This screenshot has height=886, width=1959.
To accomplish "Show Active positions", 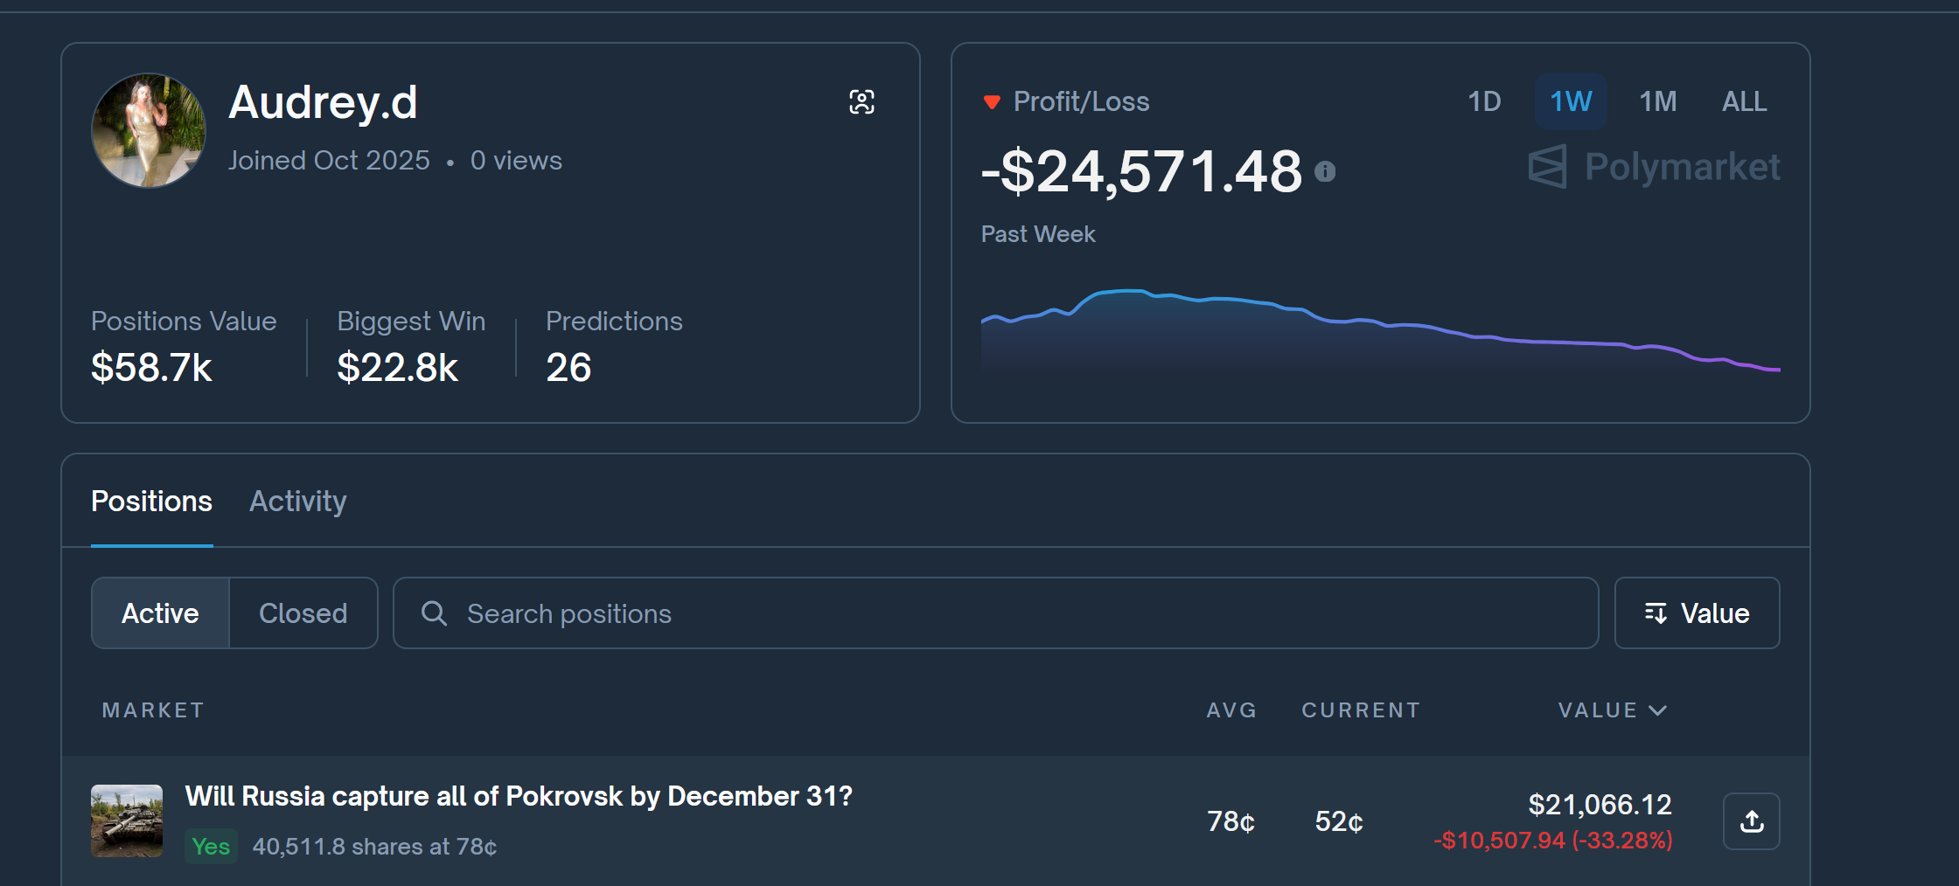I will coord(160,613).
